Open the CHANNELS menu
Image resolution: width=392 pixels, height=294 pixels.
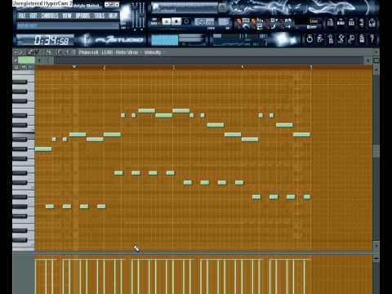coord(50,16)
